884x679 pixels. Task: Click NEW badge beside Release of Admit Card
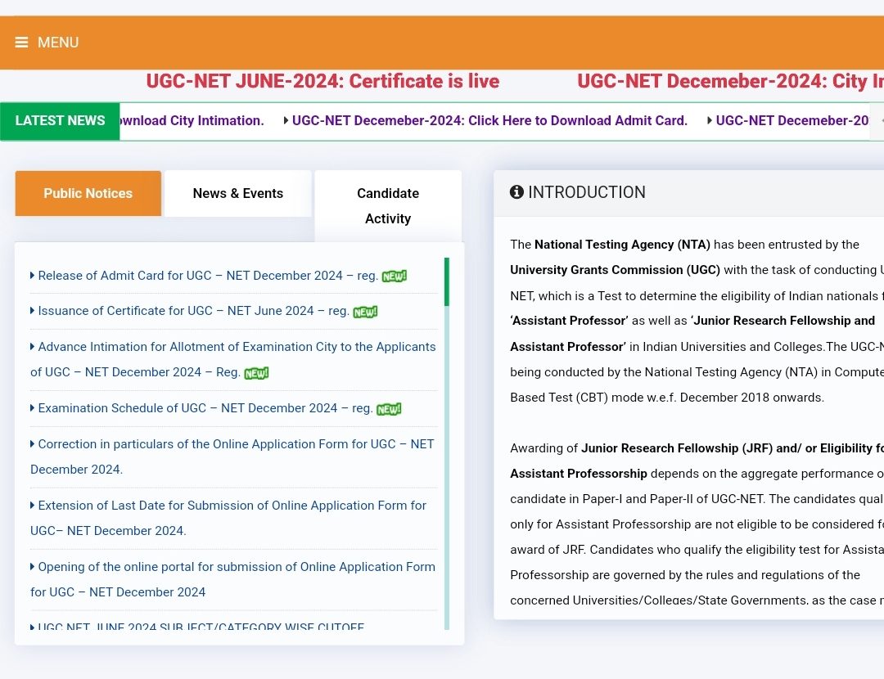point(394,277)
